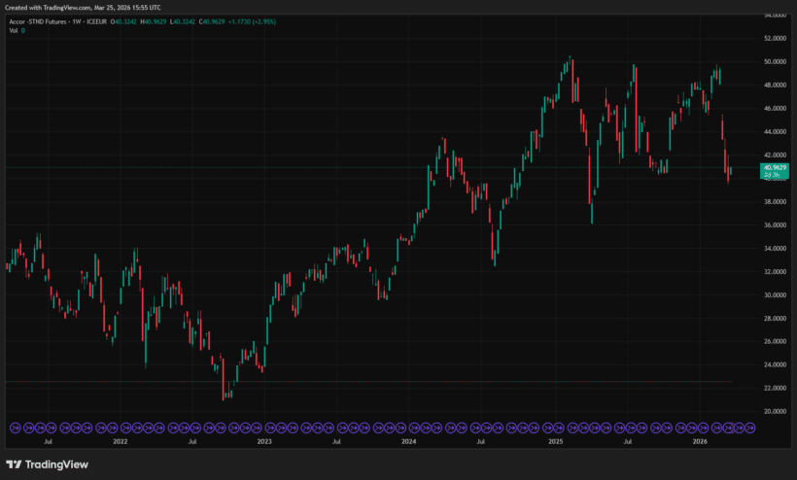Click the green 40.9629 current price tag

[x=775, y=171]
